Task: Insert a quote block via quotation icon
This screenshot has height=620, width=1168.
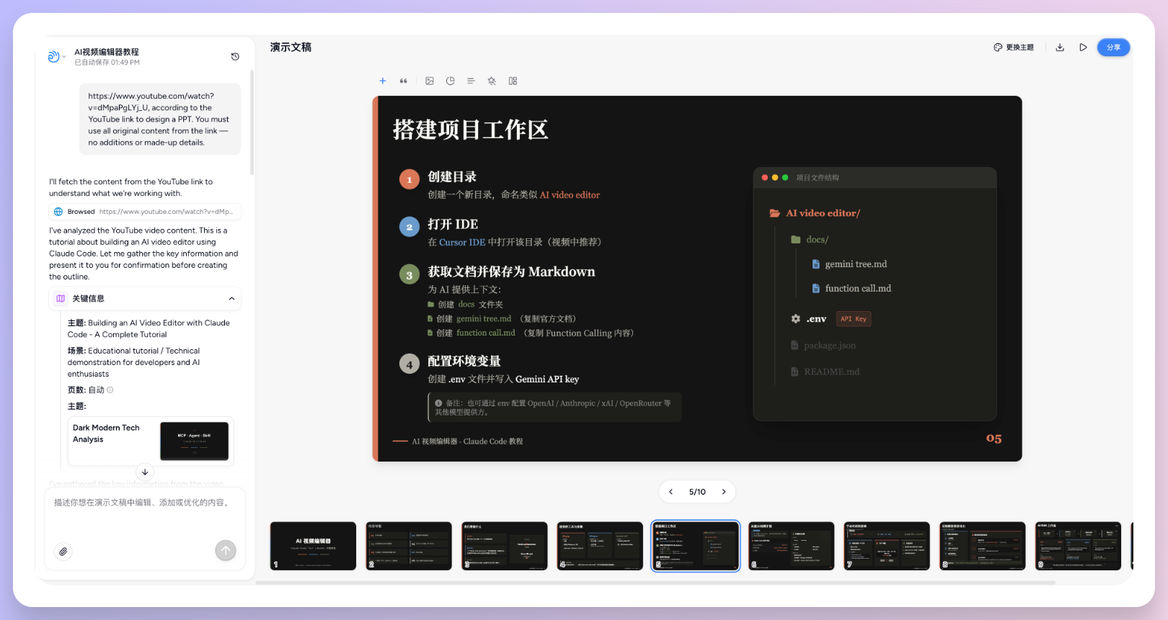Action: 404,81
